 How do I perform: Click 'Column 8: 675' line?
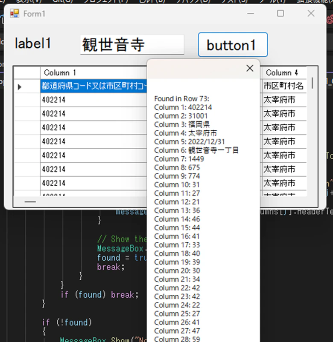click(177, 167)
